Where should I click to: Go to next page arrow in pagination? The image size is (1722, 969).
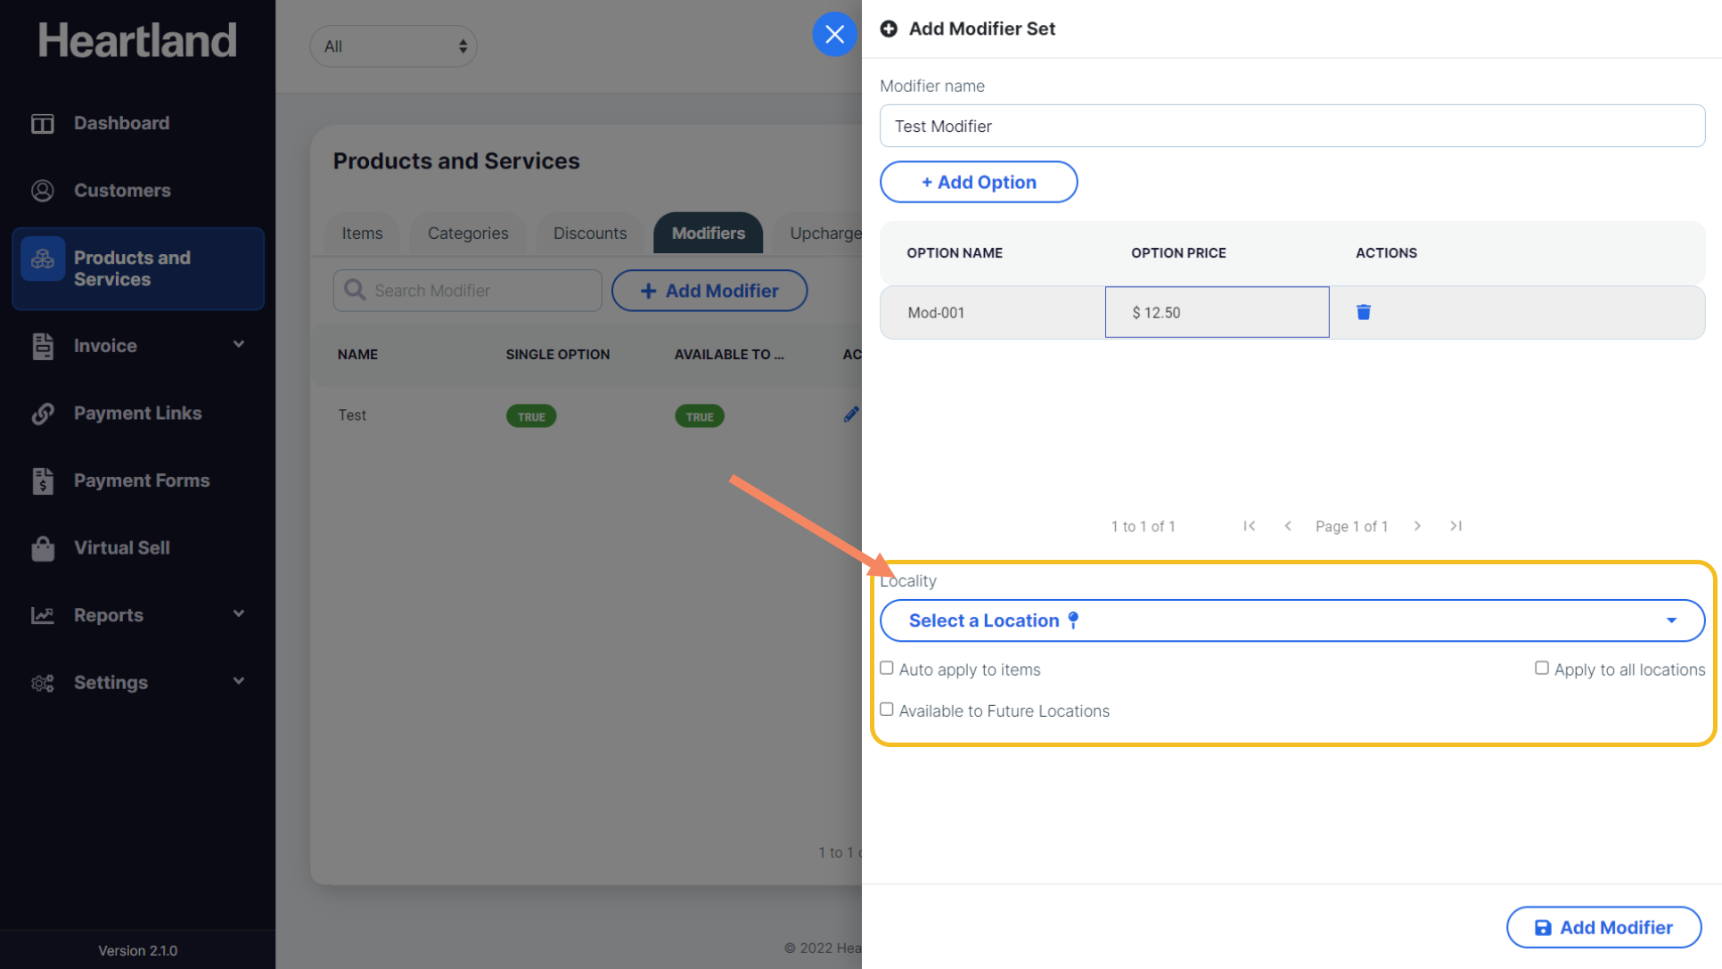(1417, 526)
